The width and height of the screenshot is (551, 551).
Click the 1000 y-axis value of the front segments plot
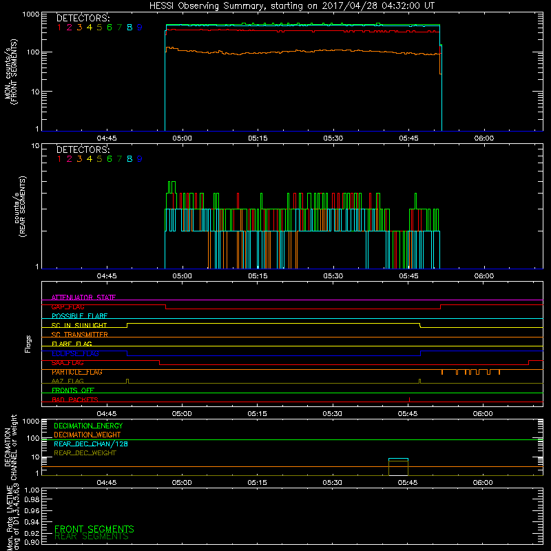31,14
